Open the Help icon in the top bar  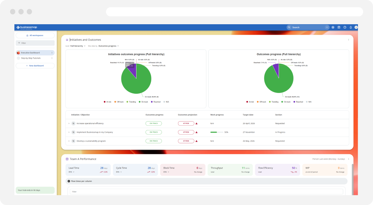(x=345, y=27)
